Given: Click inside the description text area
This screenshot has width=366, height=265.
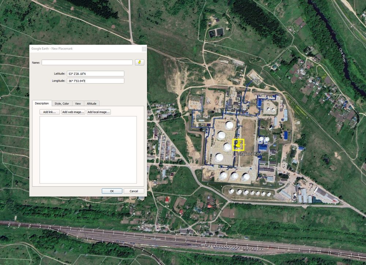Looking at the screenshot, I should coord(88,150).
